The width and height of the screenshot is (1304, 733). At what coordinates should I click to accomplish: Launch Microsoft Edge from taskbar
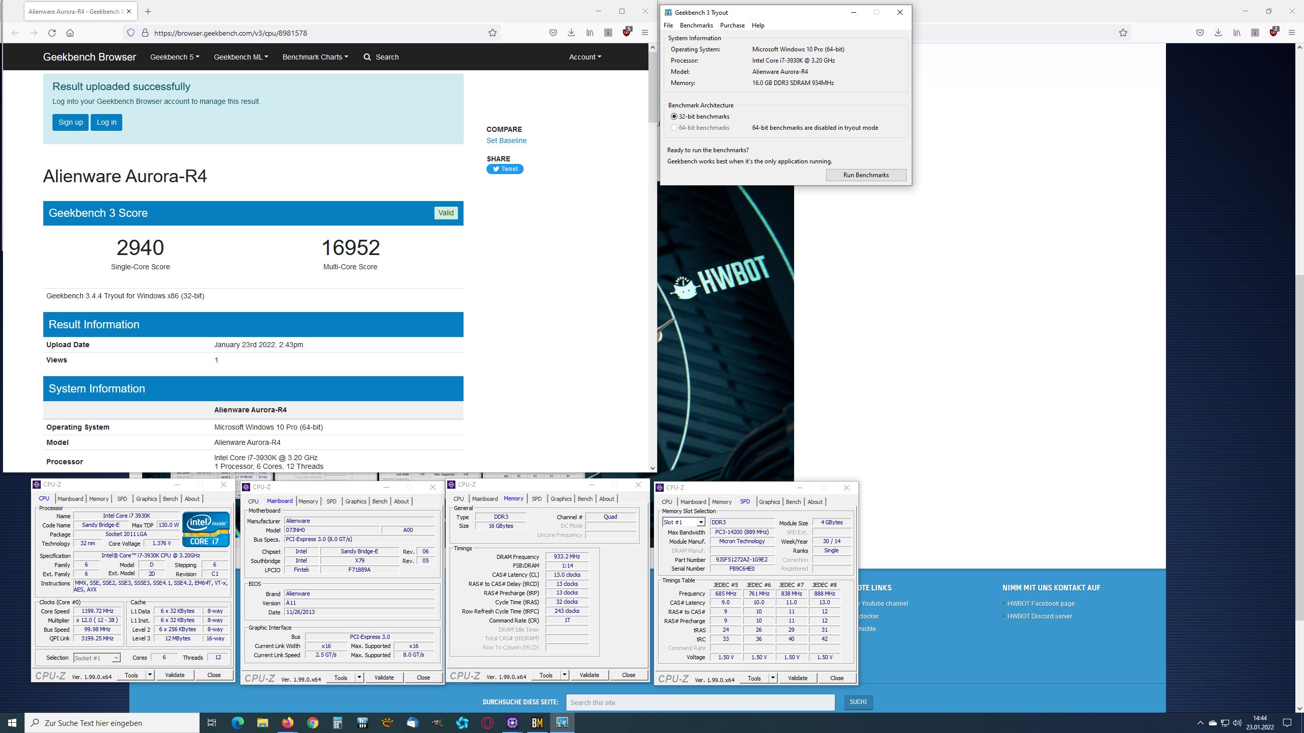(x=237, y=723)
